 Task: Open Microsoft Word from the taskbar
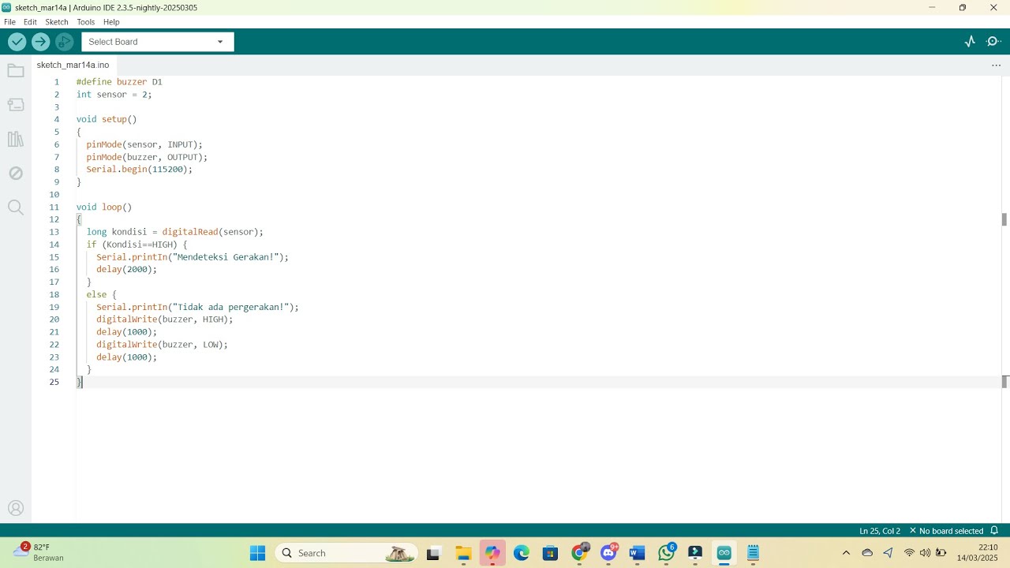click(637, 553)
